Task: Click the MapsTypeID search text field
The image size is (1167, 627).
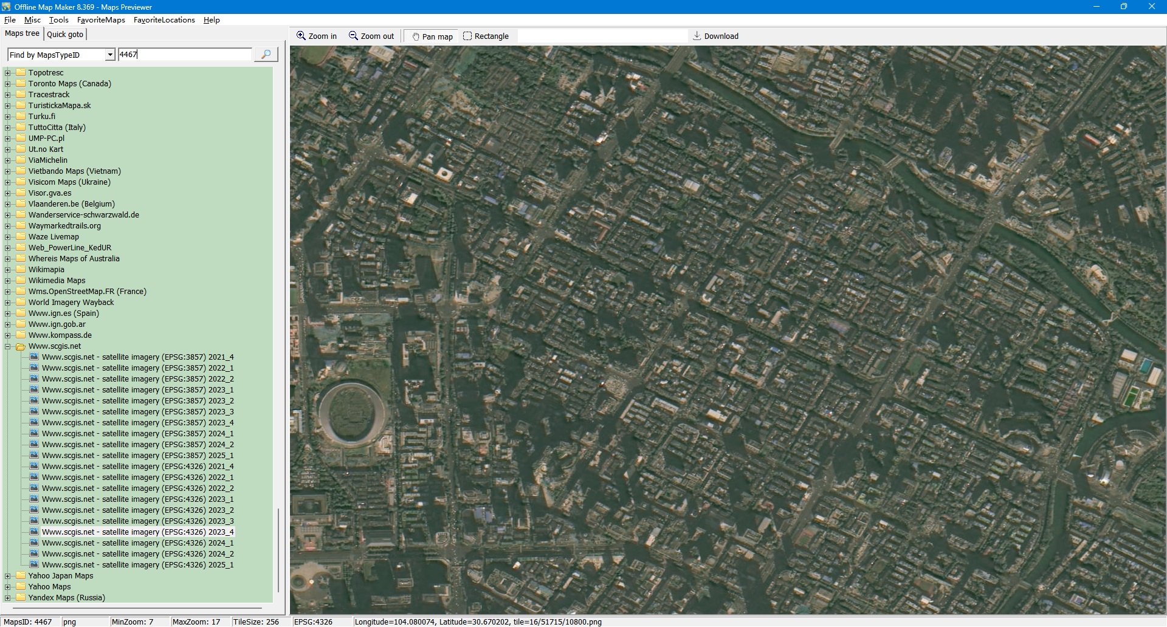Action: click(184, 55)
